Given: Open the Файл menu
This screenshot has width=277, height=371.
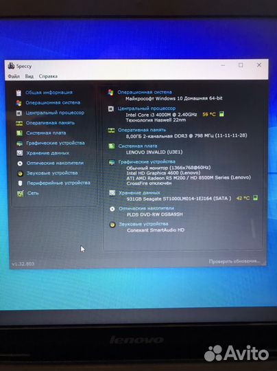Looking at the screenshot, I should coord(14,76).
